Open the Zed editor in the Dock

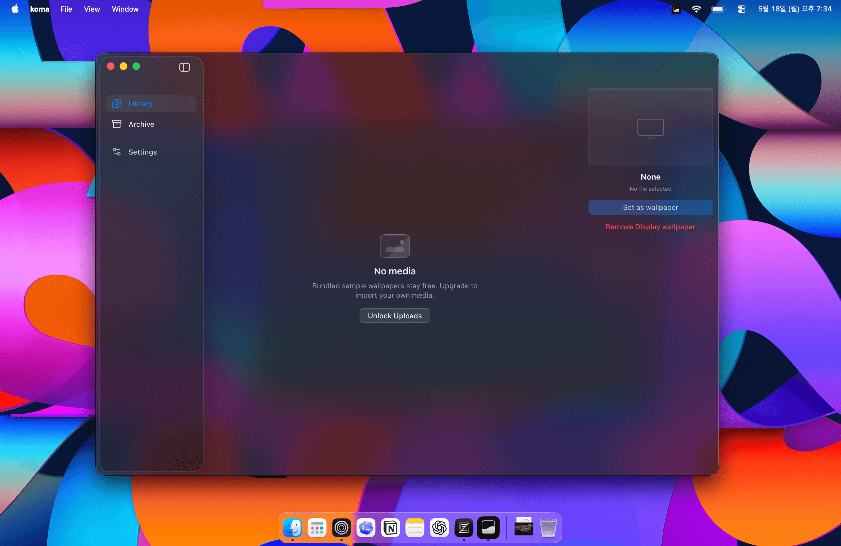[464, 528]
